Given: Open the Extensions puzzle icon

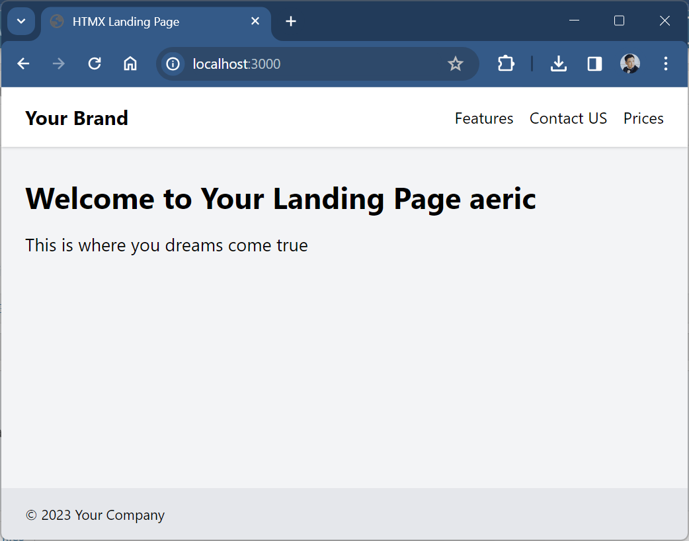Looking at the screenshot, I should 506,63.
